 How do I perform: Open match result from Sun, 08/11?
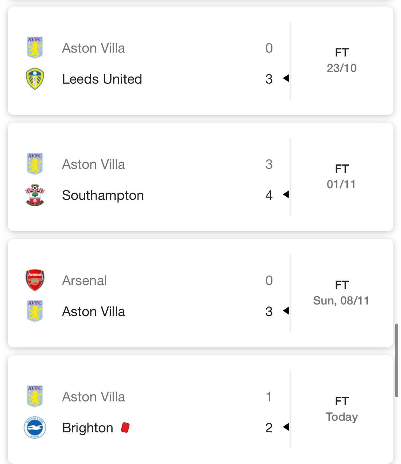[x=341, y=293]
